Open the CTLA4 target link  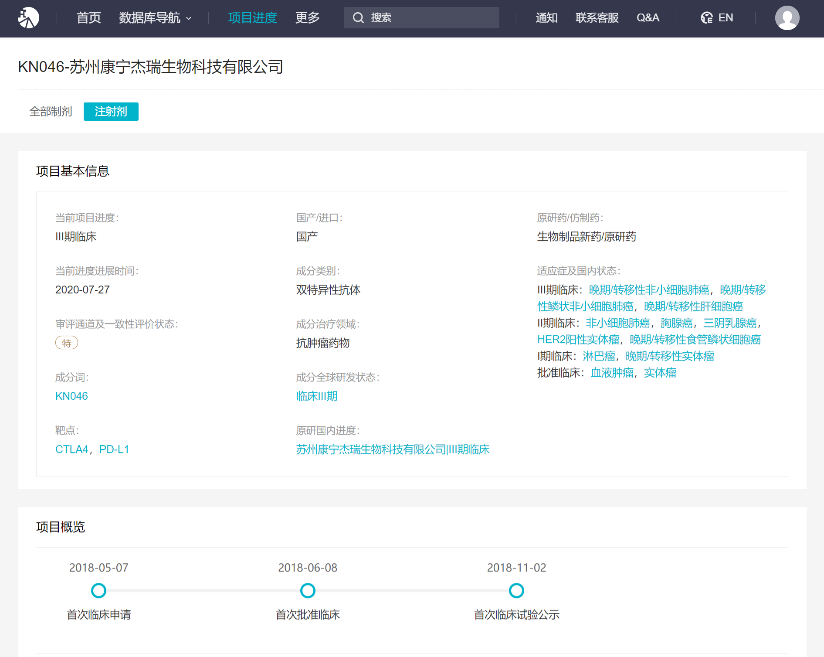coord(72,449)
